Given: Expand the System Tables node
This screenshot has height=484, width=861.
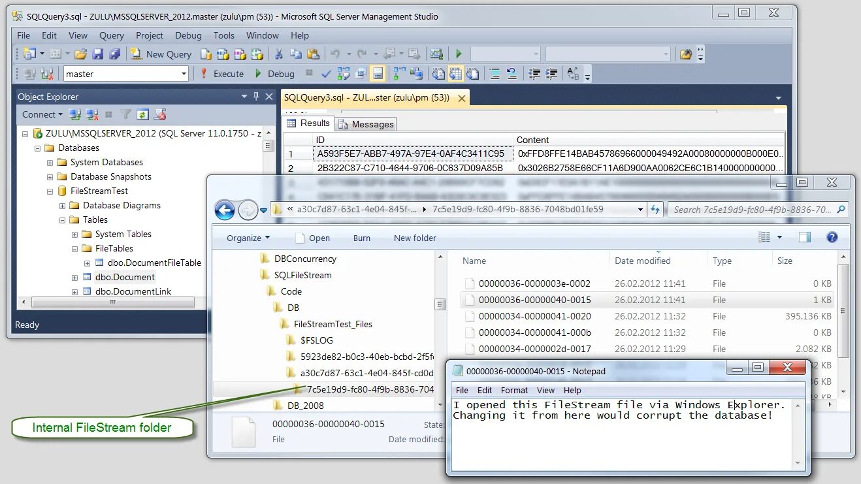Looking at the screenshot, I should [74, 234].
